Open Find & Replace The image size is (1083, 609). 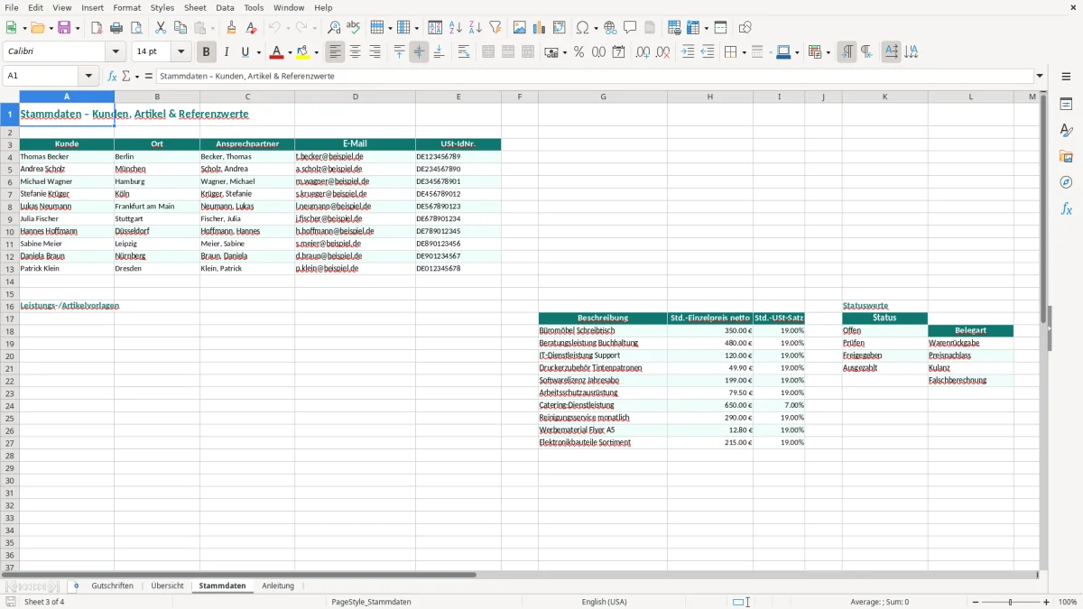tap(334, 28)
